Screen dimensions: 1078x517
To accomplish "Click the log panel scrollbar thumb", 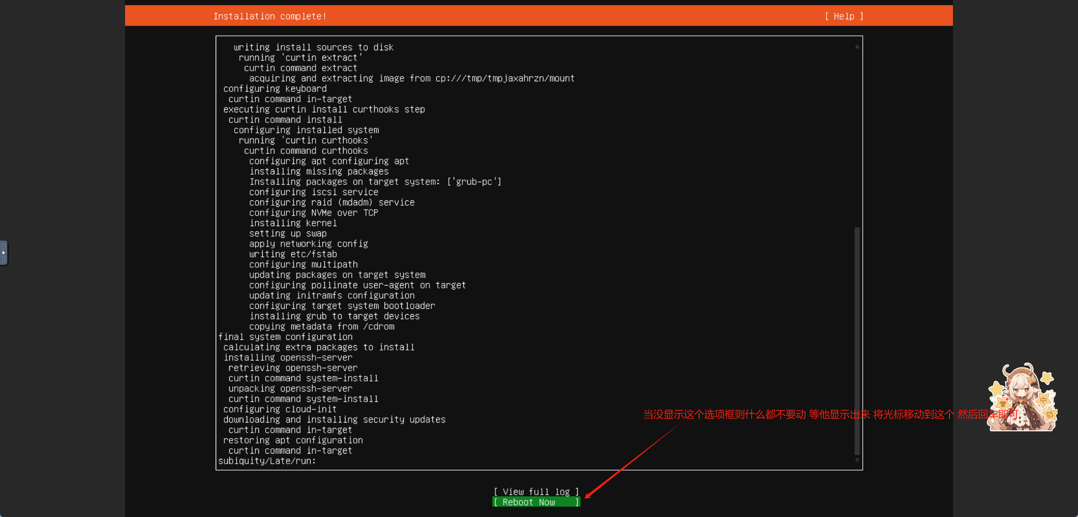I will pyautogui.click(x=857, y=339).
